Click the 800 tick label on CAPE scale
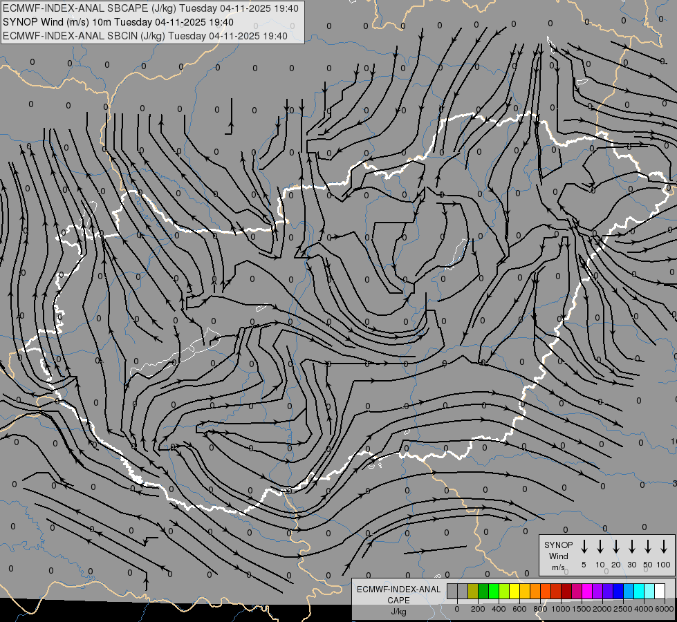Viewport: 677px width, 622px height. coord(540,609)
